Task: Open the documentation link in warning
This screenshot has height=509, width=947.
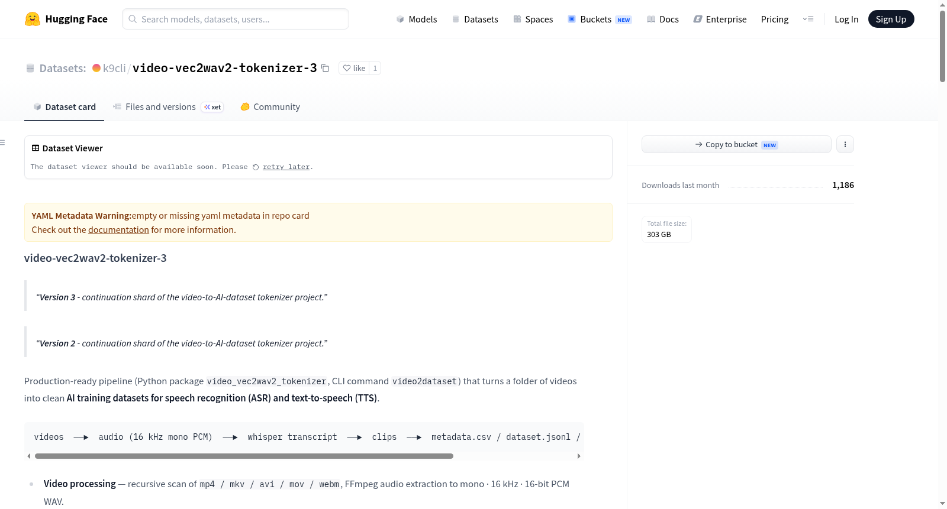Action: click(x=118, y=230)
